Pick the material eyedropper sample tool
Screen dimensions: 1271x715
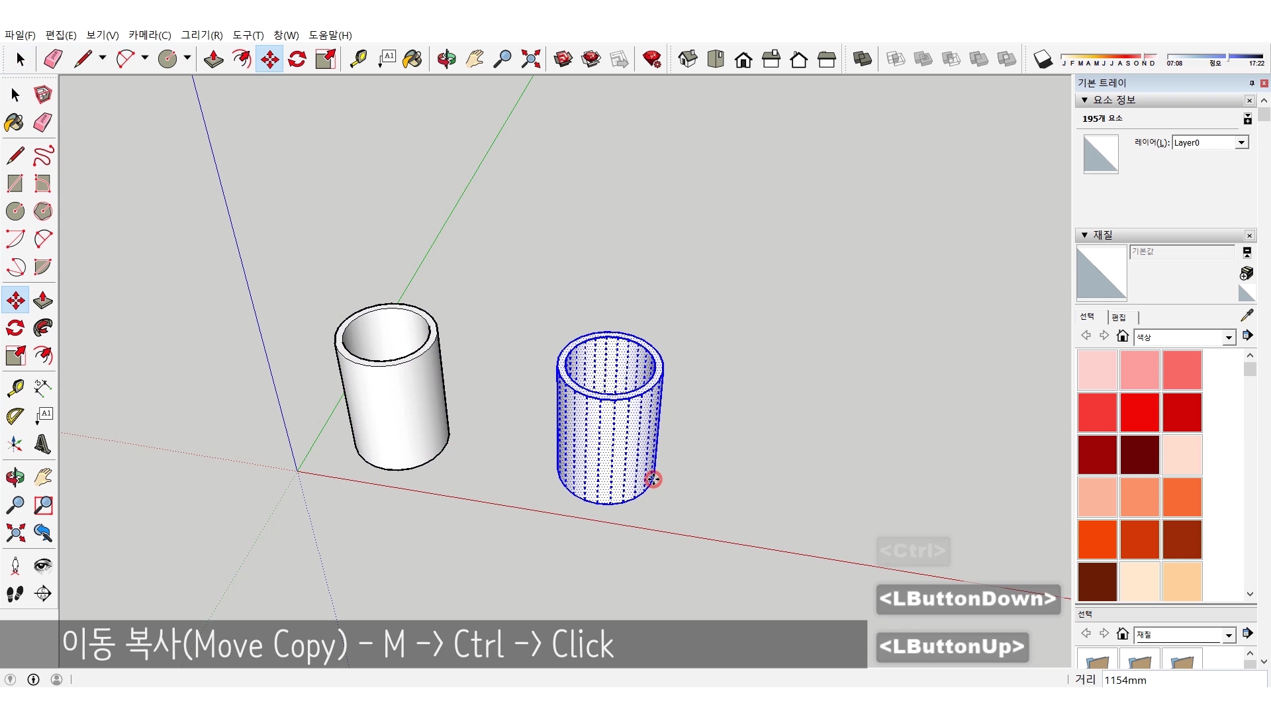(1247, 316)
